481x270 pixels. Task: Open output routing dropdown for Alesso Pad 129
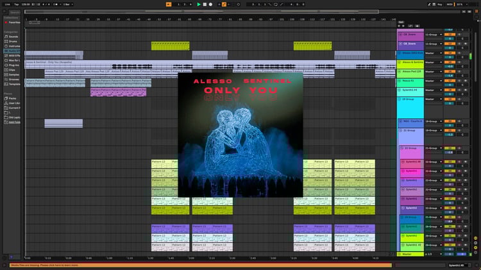(434, 71)
